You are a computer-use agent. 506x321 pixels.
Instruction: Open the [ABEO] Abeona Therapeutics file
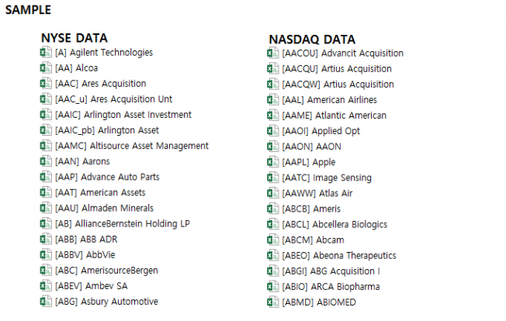coord(339,255)
